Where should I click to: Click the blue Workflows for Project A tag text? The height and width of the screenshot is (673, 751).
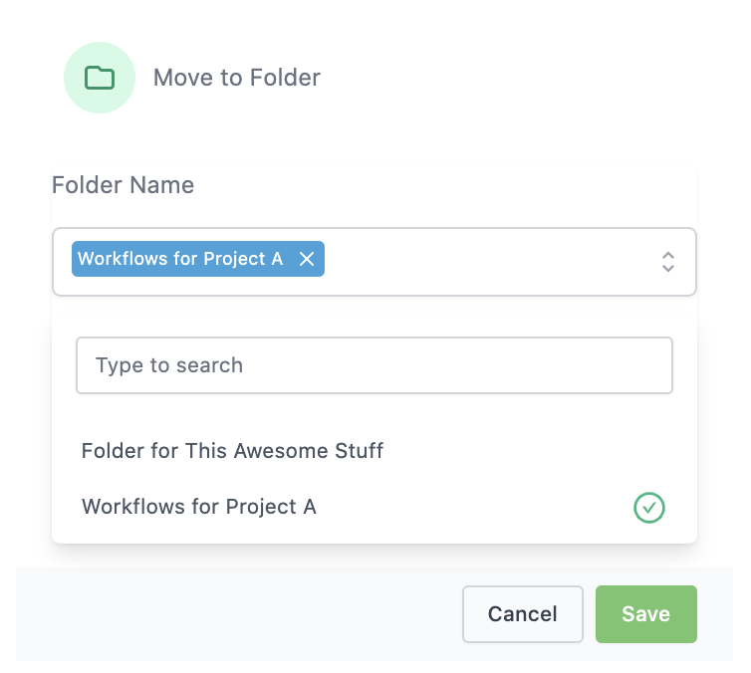coord(180,259)
